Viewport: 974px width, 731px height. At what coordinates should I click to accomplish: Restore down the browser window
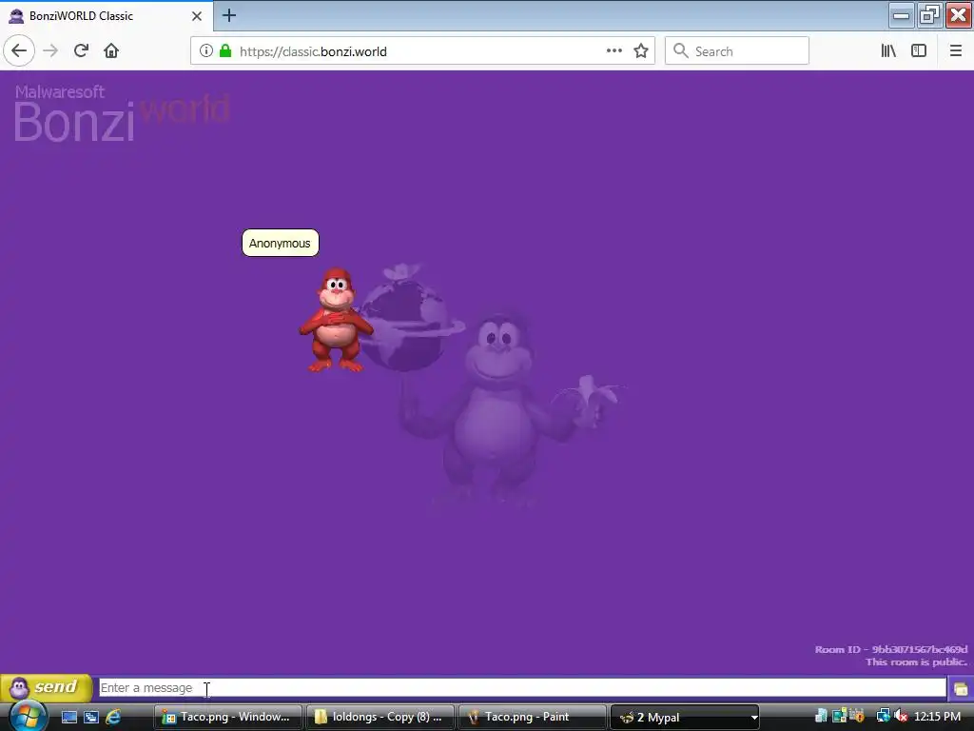pyautogui.click(x=930, y=15)
